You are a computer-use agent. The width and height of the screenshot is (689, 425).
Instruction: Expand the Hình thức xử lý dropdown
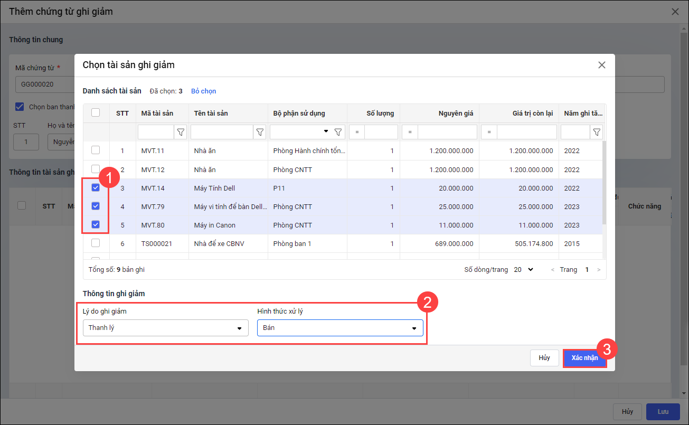[x=340, y=328]
